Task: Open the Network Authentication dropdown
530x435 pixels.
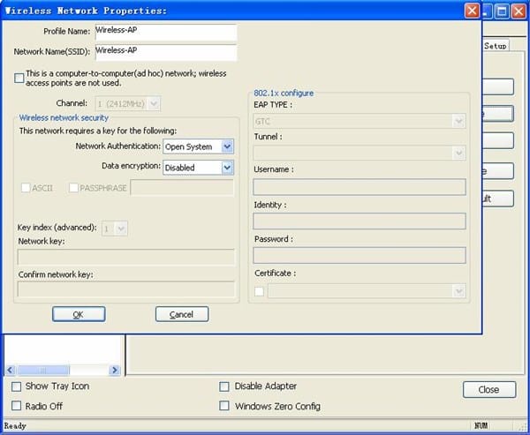Action: (227, 146)
